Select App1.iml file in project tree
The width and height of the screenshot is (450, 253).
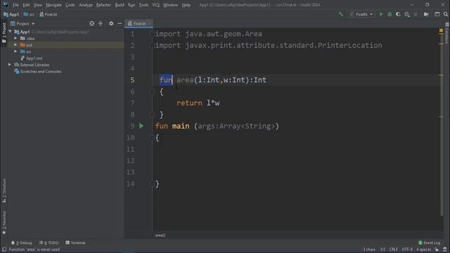(x=32, y=58)
